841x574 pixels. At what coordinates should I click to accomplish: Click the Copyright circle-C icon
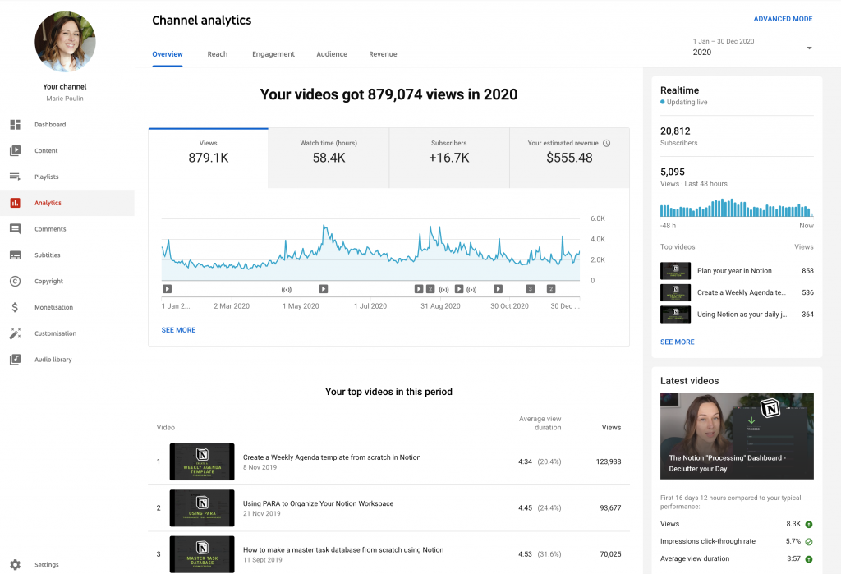click(15, 281)
